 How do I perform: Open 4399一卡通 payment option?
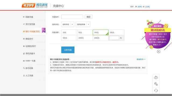[x=30, y=61]
